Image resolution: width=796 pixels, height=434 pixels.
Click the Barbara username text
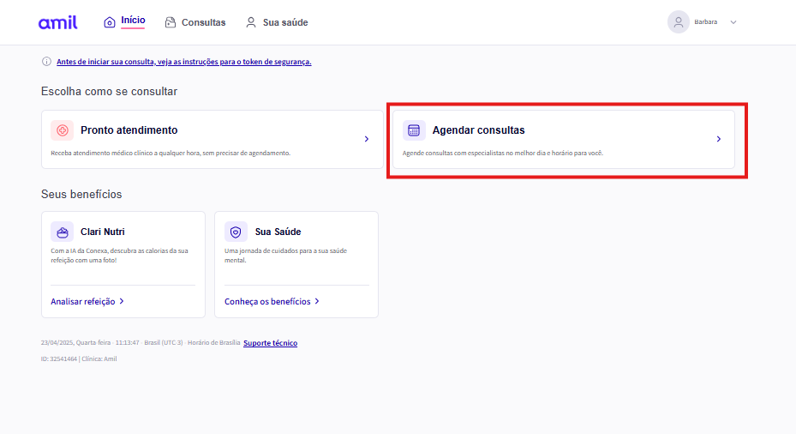(x=706, y=21)
